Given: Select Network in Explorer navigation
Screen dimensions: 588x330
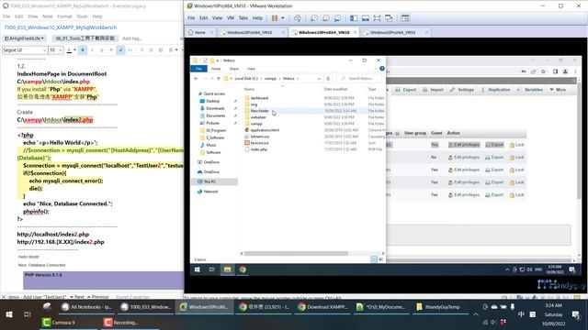Looking at the screenshot, I should click(210, 192).
